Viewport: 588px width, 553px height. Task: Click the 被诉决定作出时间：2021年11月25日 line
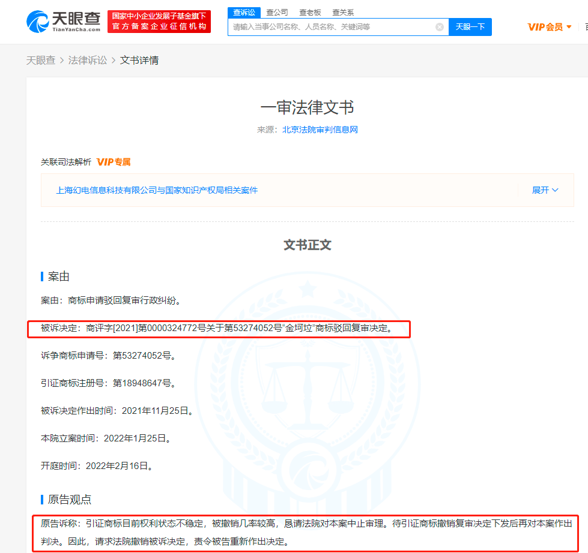click(x=117, y=411)
